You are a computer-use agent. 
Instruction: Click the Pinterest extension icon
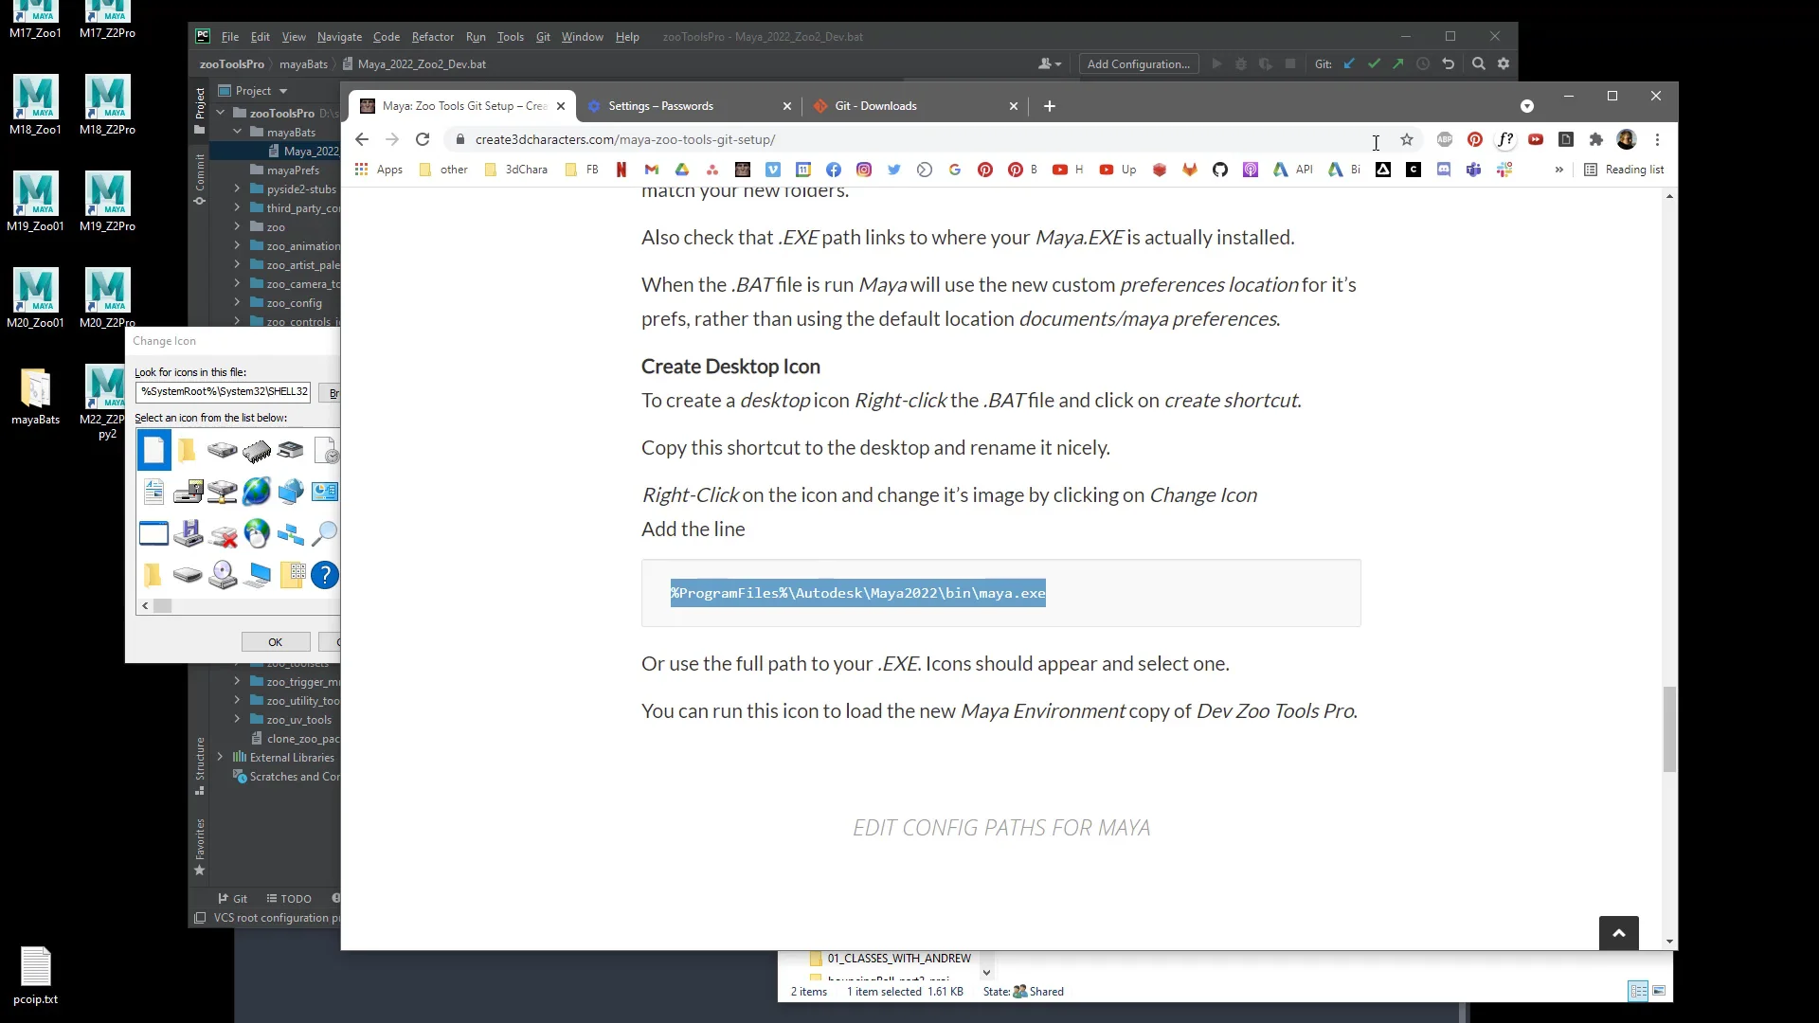[x=1475, y=139]
